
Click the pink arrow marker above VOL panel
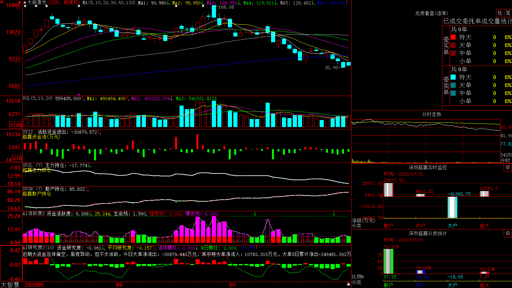pos(79,95)
